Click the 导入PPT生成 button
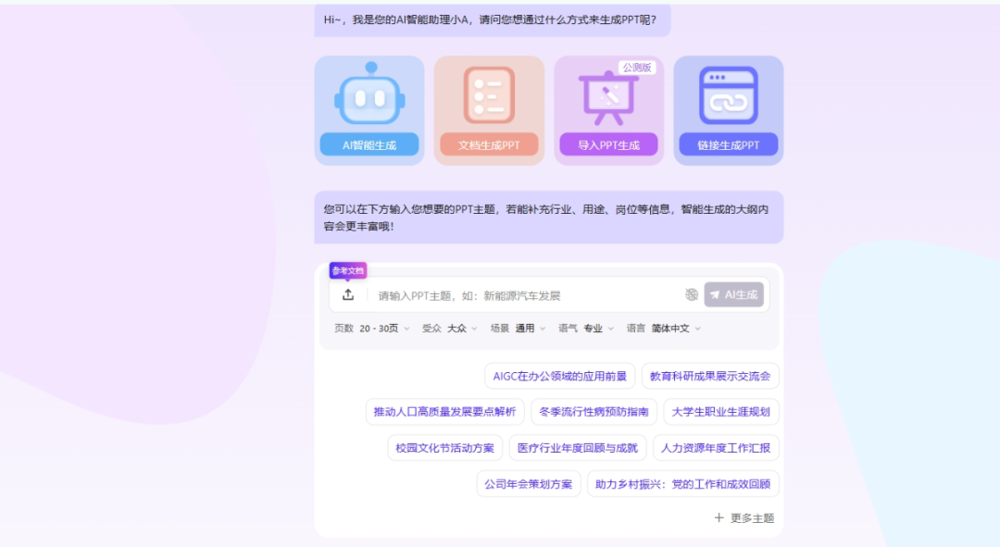This screenshot has height=547, width=1000. (608, 144)
